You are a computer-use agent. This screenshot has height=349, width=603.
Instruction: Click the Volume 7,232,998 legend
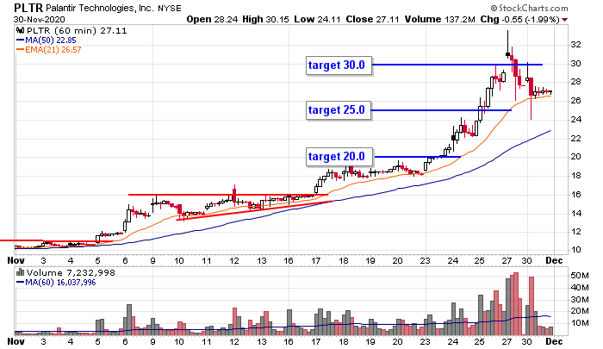(71, 273)
